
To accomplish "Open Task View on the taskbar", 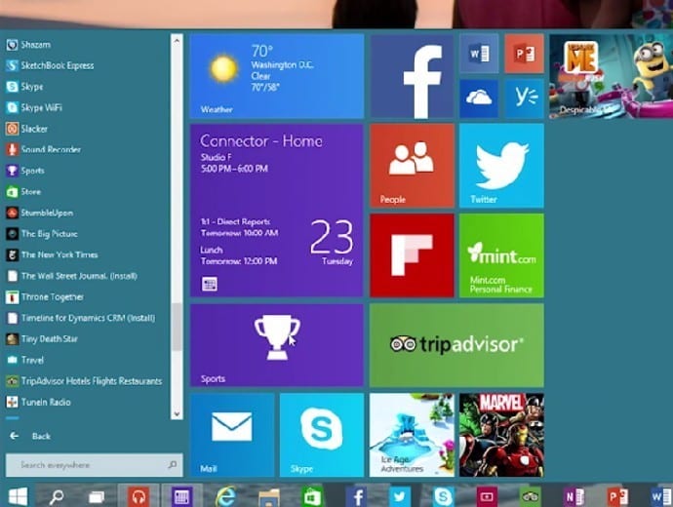I will tap(97, 496).
